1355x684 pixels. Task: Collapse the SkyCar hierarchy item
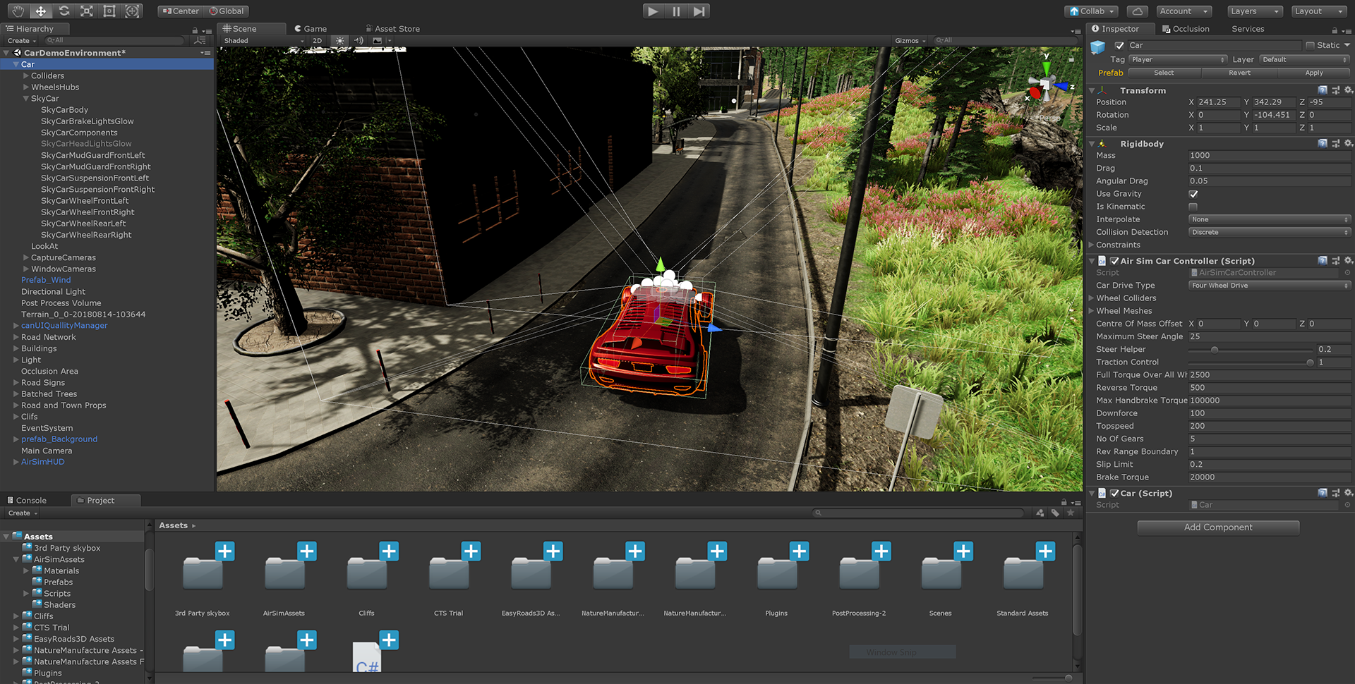(x=26, y=98)
